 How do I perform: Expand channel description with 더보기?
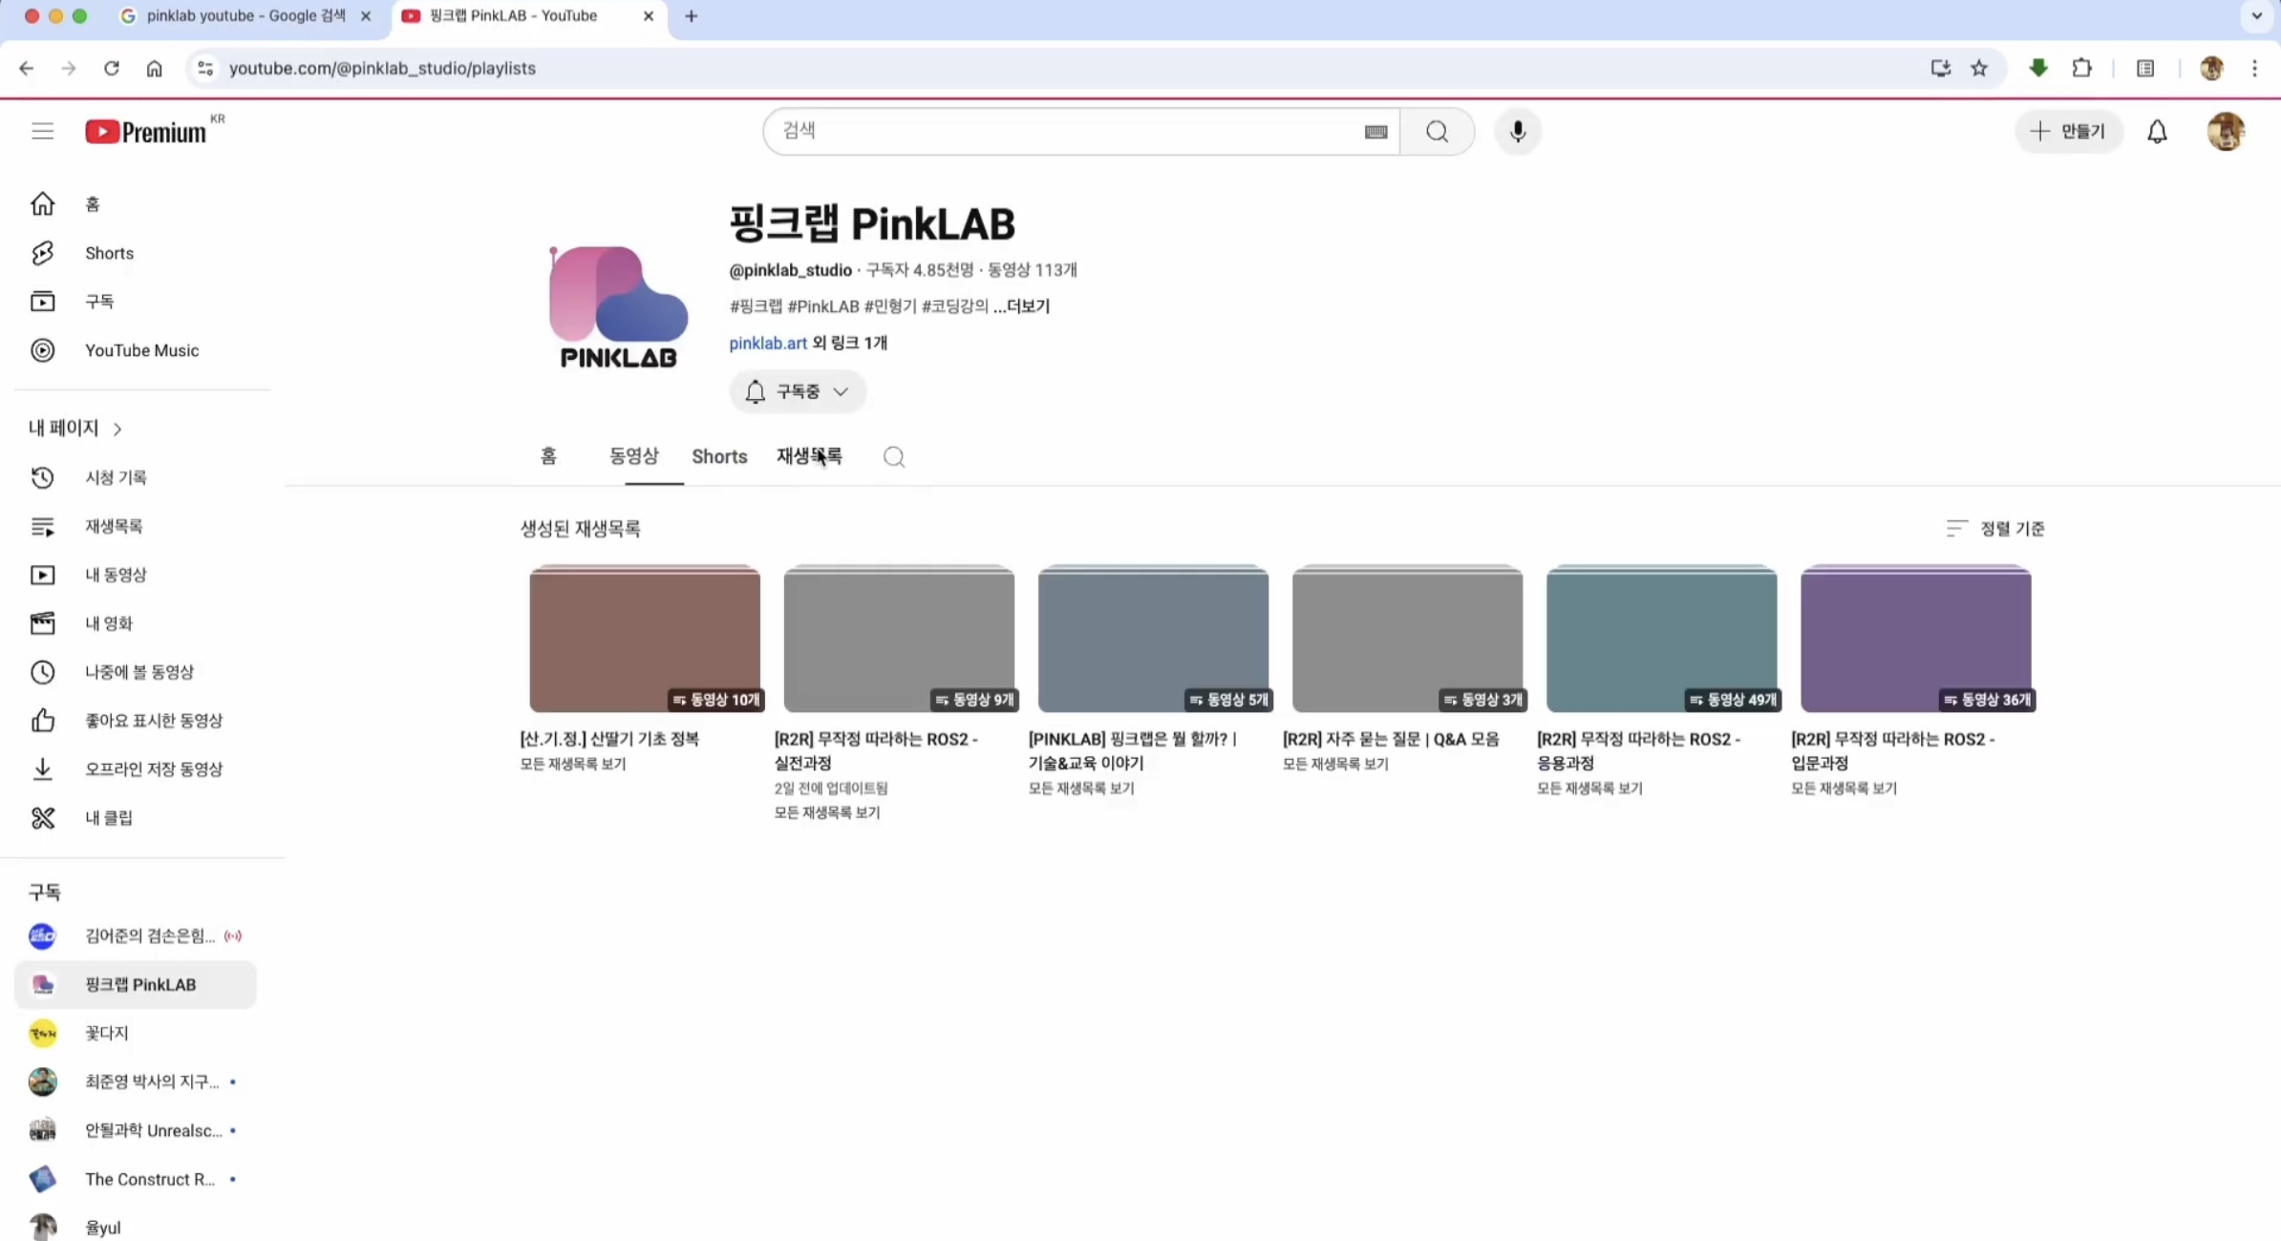[x=1026, y=306]
